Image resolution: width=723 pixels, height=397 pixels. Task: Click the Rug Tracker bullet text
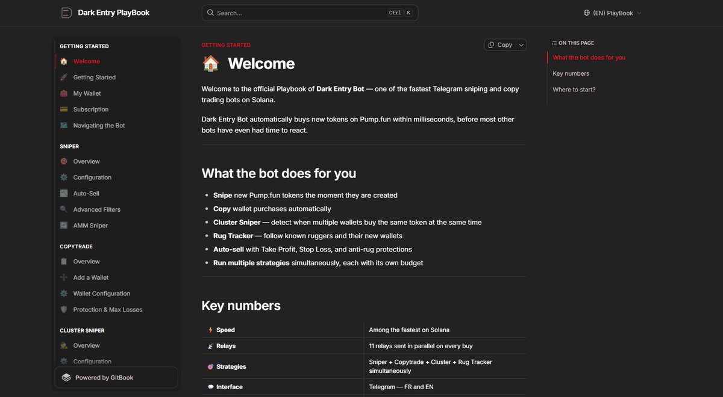coord(308,236)
